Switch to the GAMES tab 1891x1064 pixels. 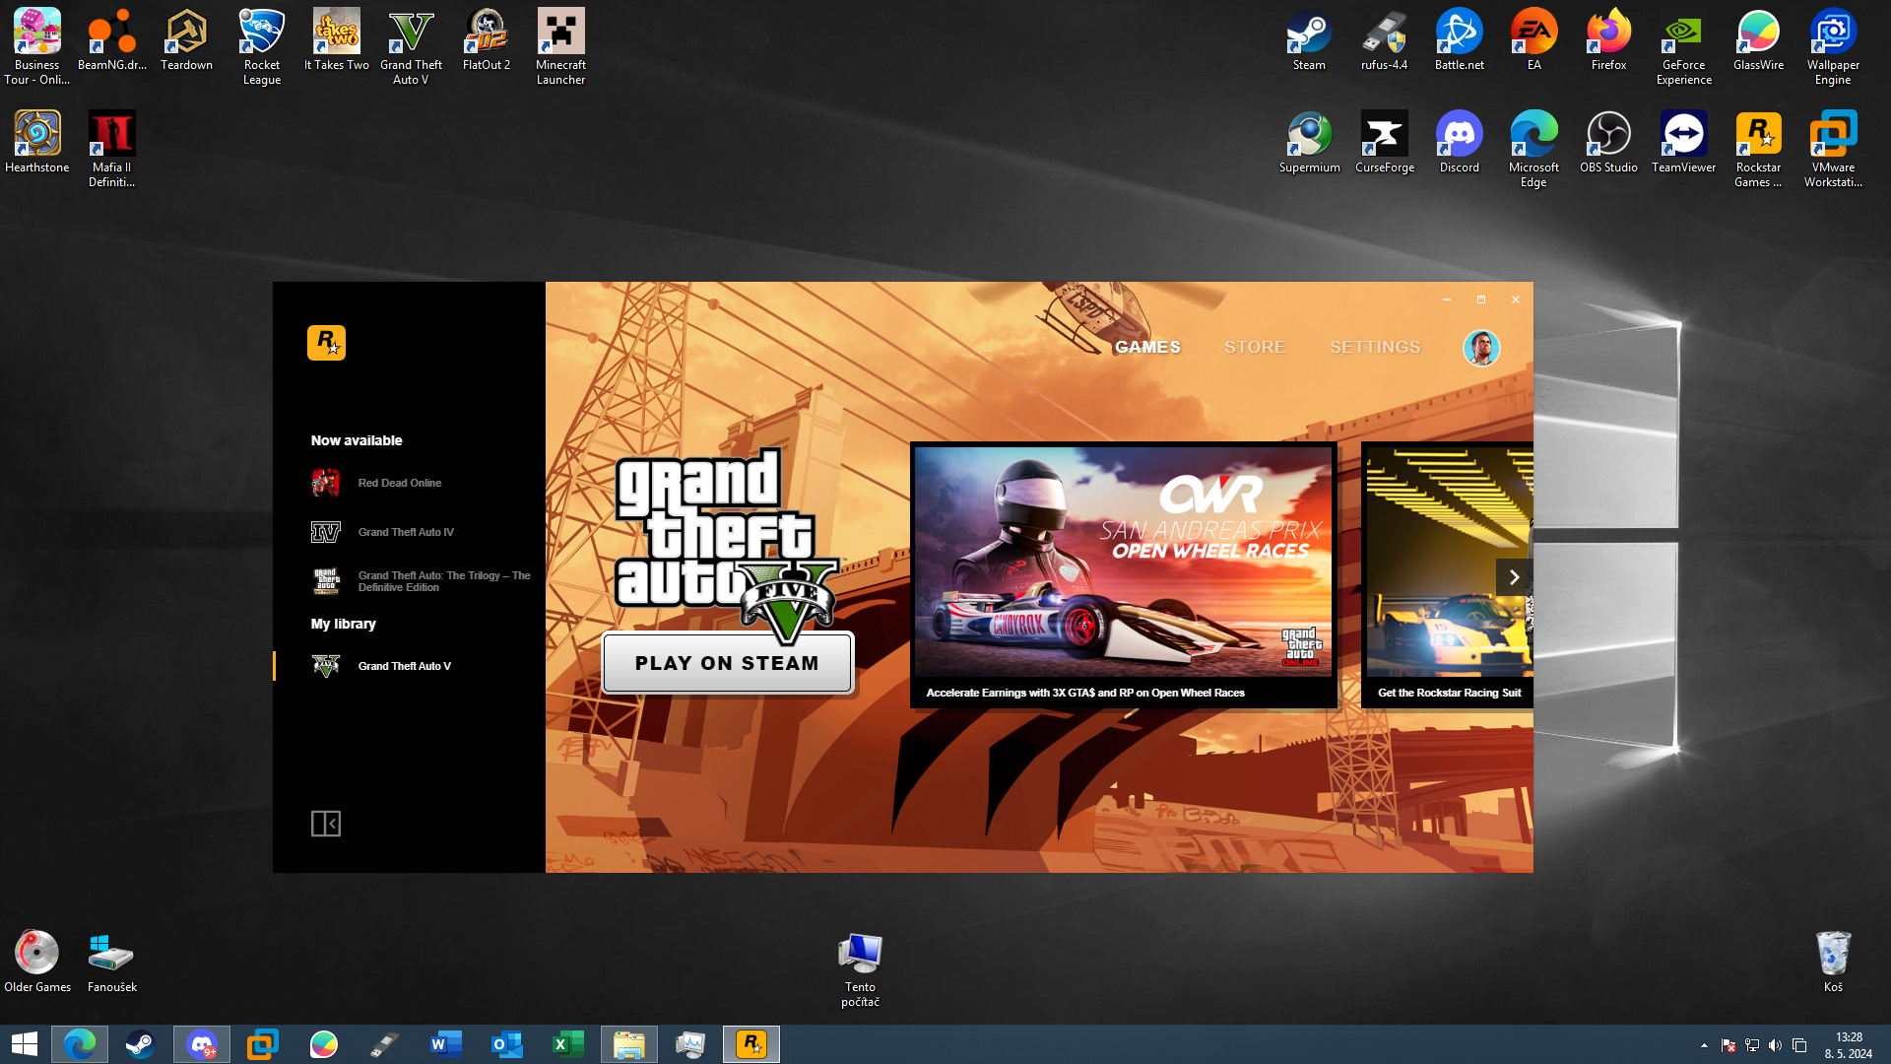1147,347
